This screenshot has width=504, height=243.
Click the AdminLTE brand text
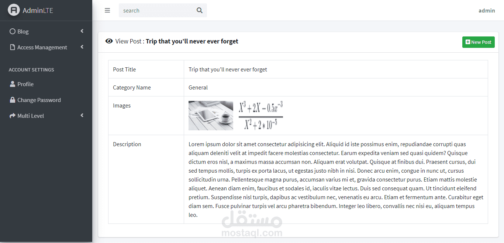[x=38, y=10]
